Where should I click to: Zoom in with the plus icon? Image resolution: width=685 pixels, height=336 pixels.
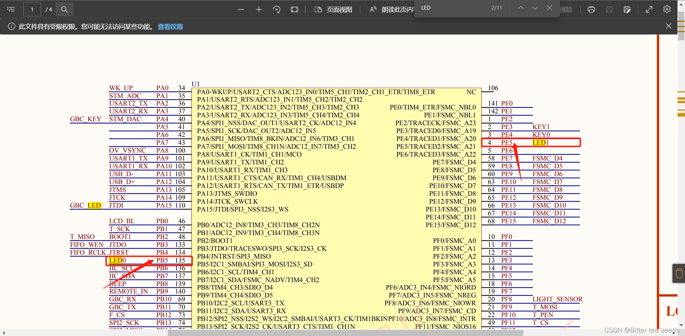259,10
